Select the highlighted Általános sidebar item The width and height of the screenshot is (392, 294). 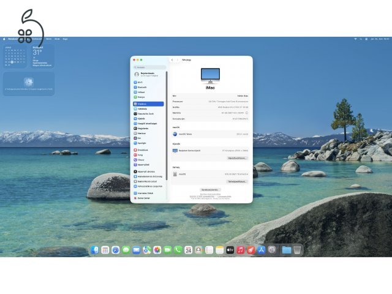tap(148, 104)
